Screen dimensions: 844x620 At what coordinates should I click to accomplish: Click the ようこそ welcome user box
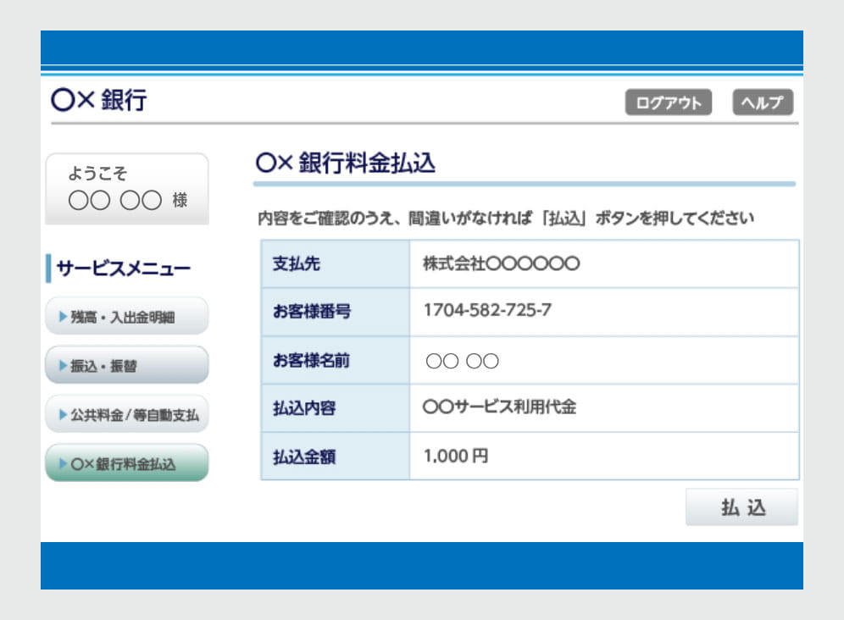[126, 188]
